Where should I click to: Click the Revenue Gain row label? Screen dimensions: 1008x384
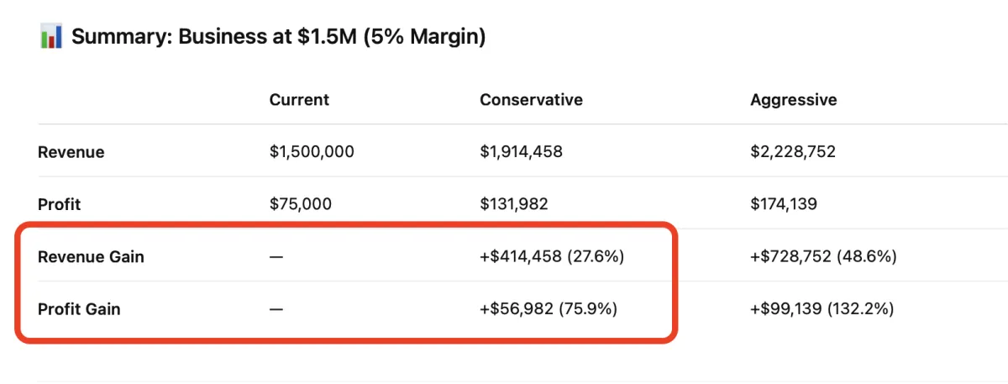pyautogui.click(x=91, y=257)
